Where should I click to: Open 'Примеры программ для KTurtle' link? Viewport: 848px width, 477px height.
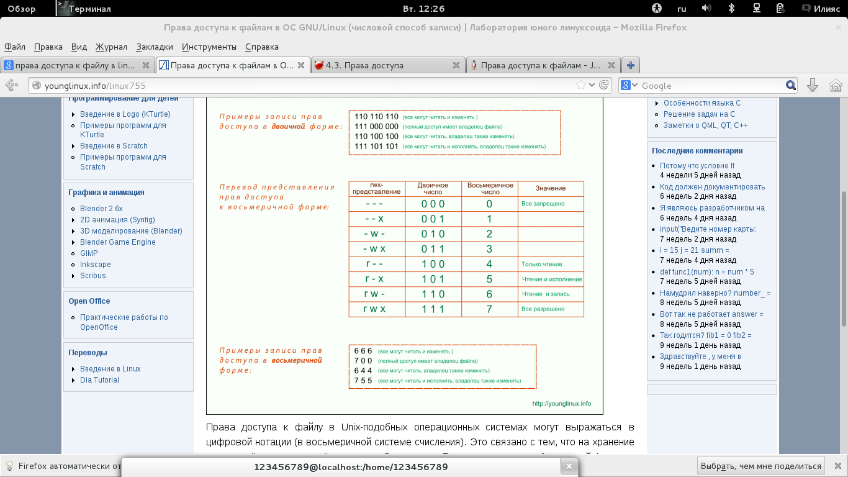(123, 130)
